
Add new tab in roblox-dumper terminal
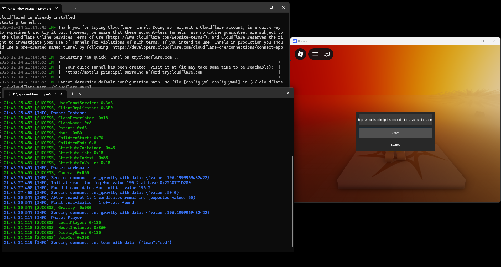click(73, 94)
